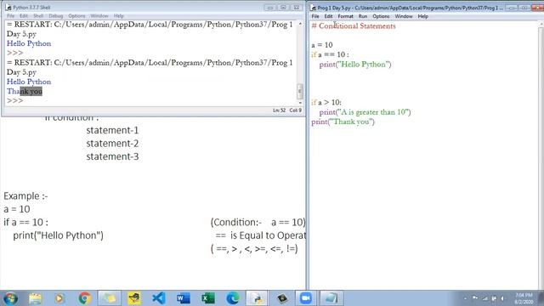Open Help menu in Python Shell
The width and height of the screenshot is (544, 306).
point(119,16)
